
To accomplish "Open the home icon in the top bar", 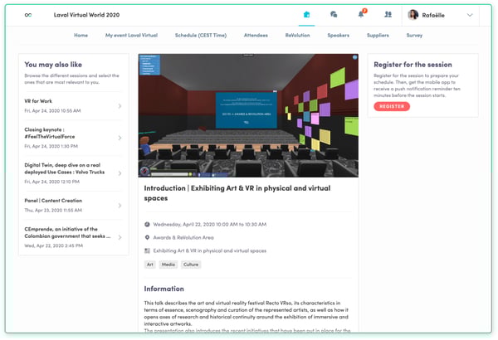I will tap(306, 15).
